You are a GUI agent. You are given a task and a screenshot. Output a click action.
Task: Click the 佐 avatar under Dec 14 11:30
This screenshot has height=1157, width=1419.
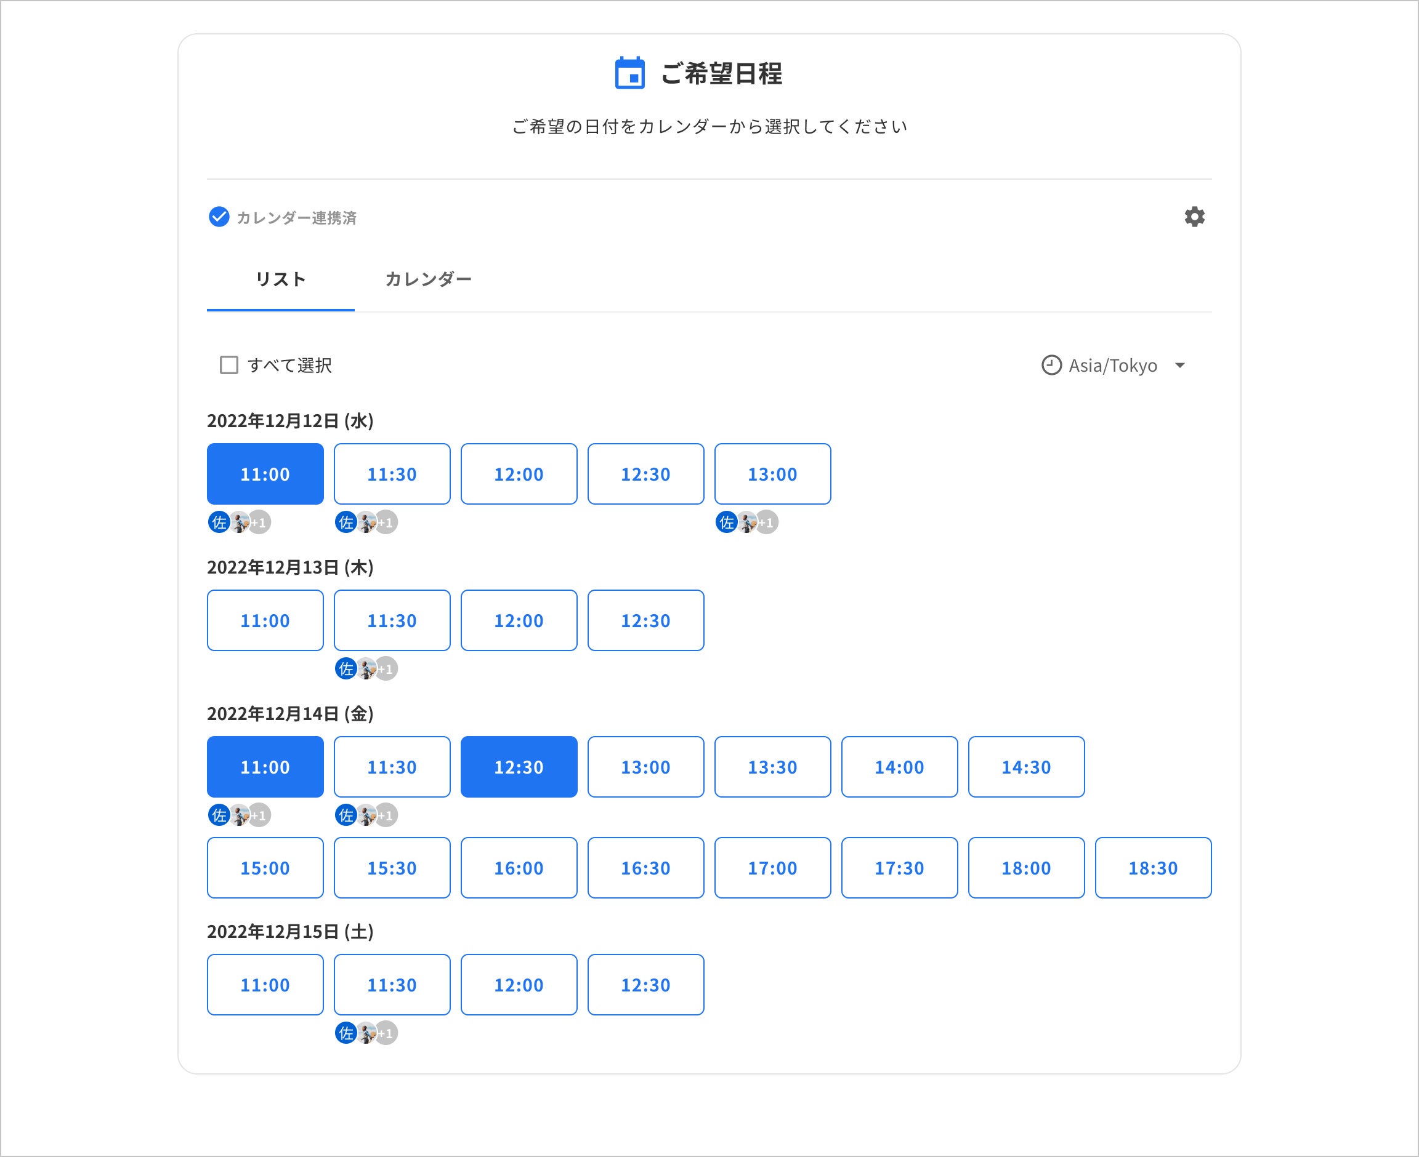tap(346, 815)
